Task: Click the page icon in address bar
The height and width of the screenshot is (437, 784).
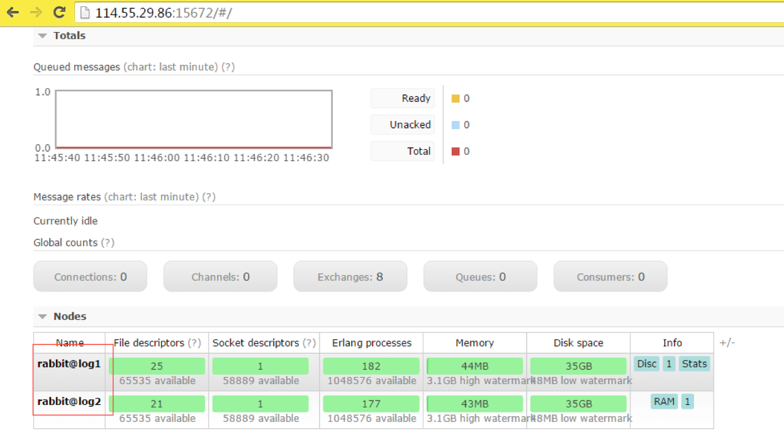Action: point(86,13)
